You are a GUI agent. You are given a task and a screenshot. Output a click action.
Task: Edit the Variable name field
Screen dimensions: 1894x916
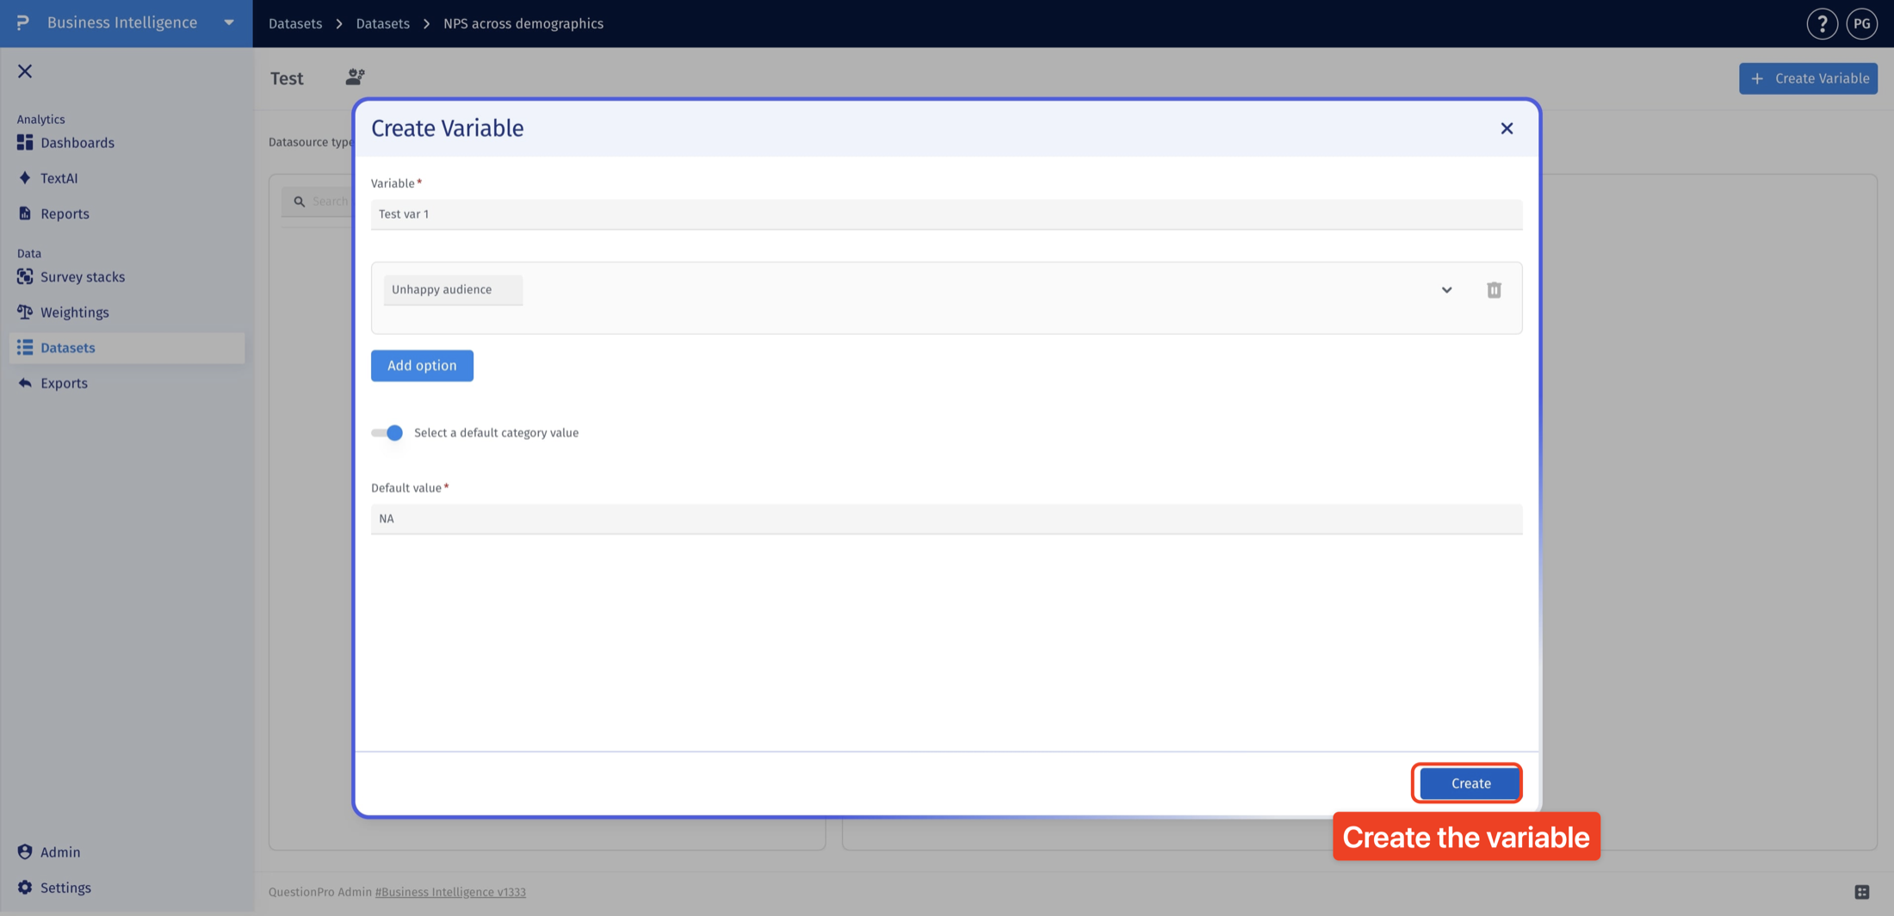coord(946,214)
